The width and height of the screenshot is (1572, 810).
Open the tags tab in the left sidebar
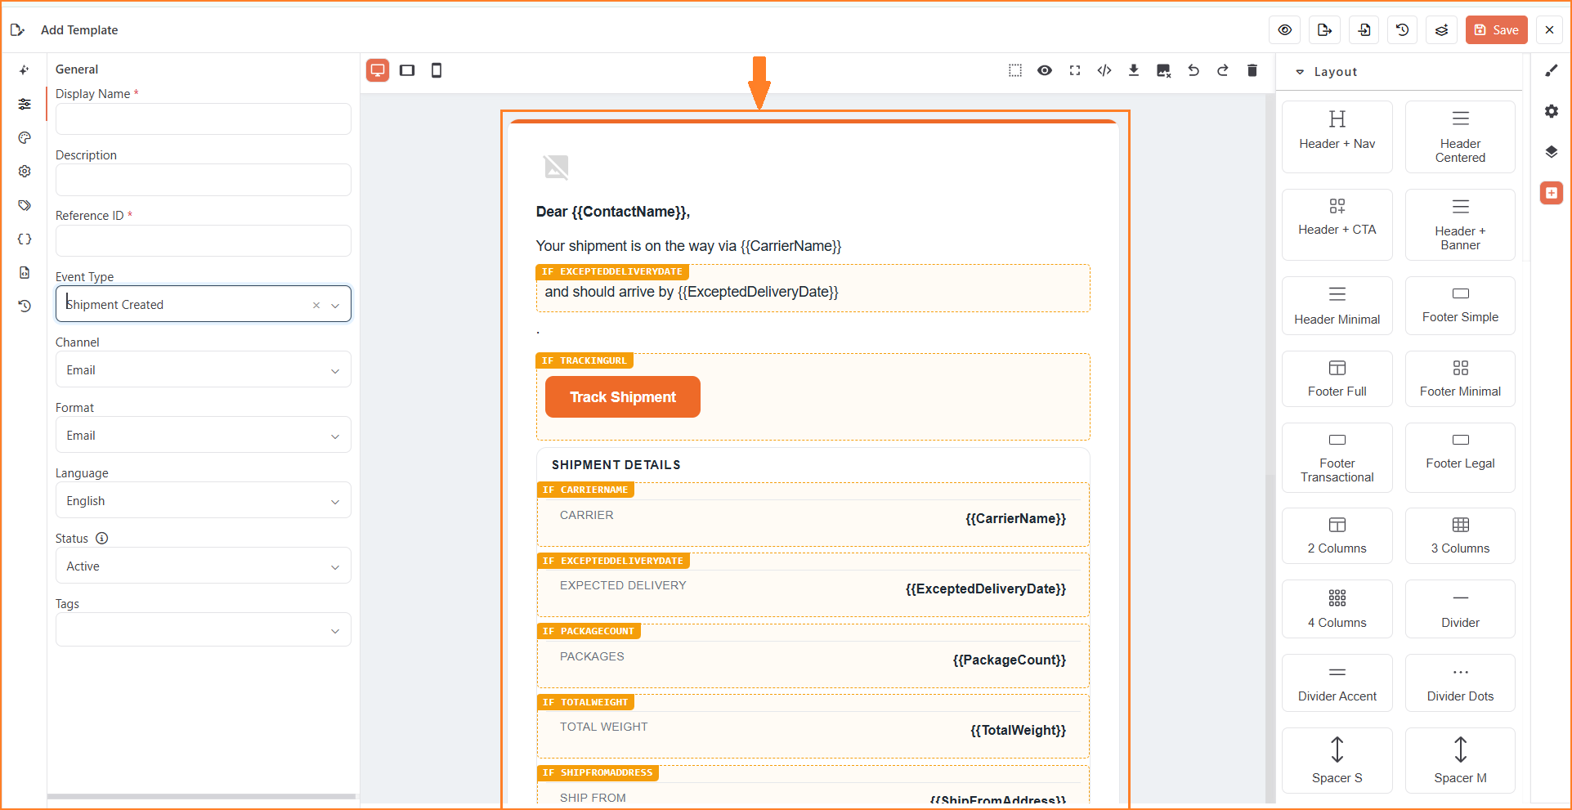tap(25, 205)
